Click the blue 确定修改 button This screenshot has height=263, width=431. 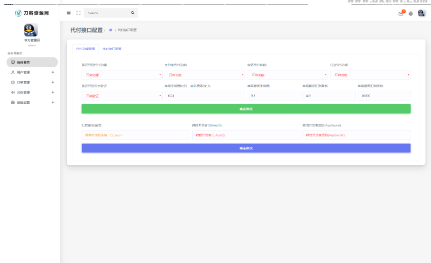point(246,148)
